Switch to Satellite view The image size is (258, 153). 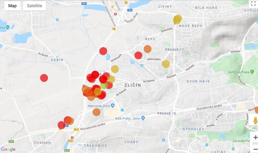(34, 6)
